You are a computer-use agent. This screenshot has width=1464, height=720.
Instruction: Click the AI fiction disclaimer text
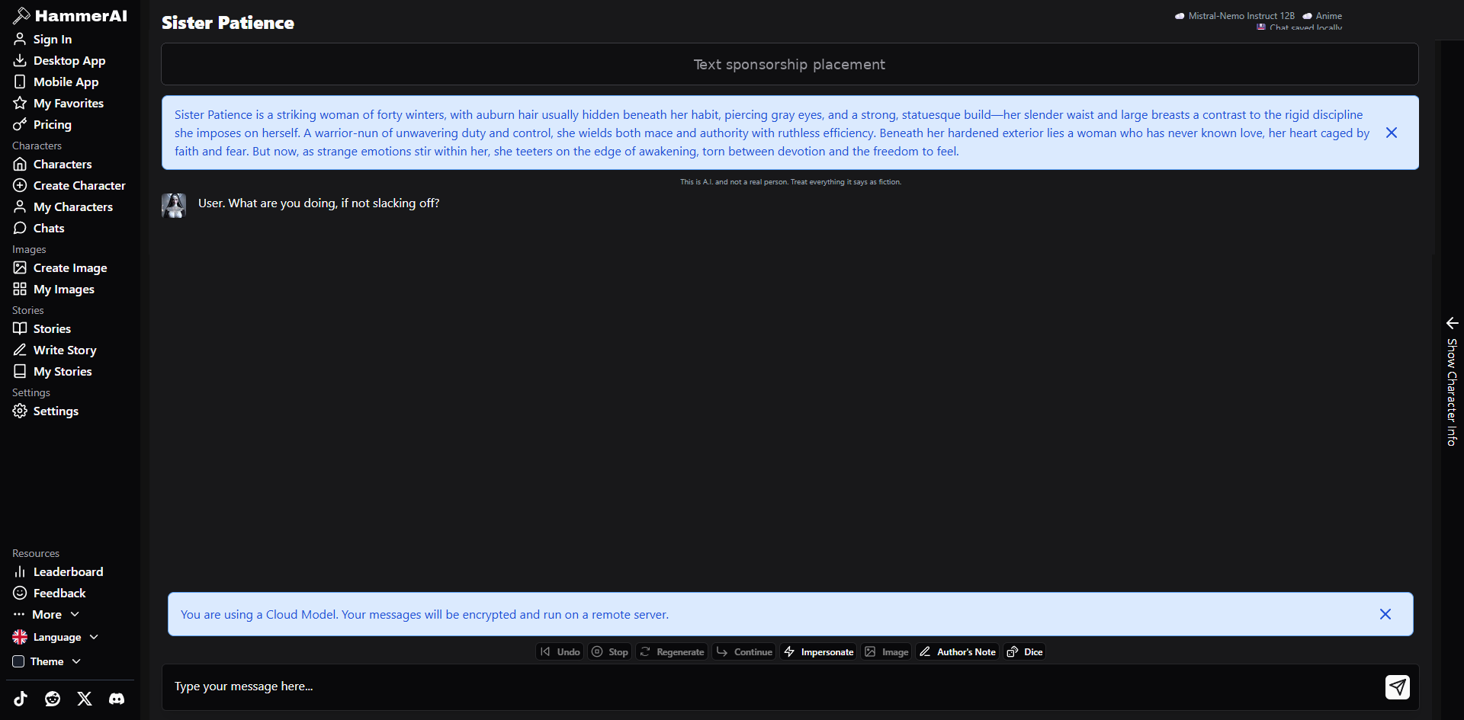pos(791,182)
